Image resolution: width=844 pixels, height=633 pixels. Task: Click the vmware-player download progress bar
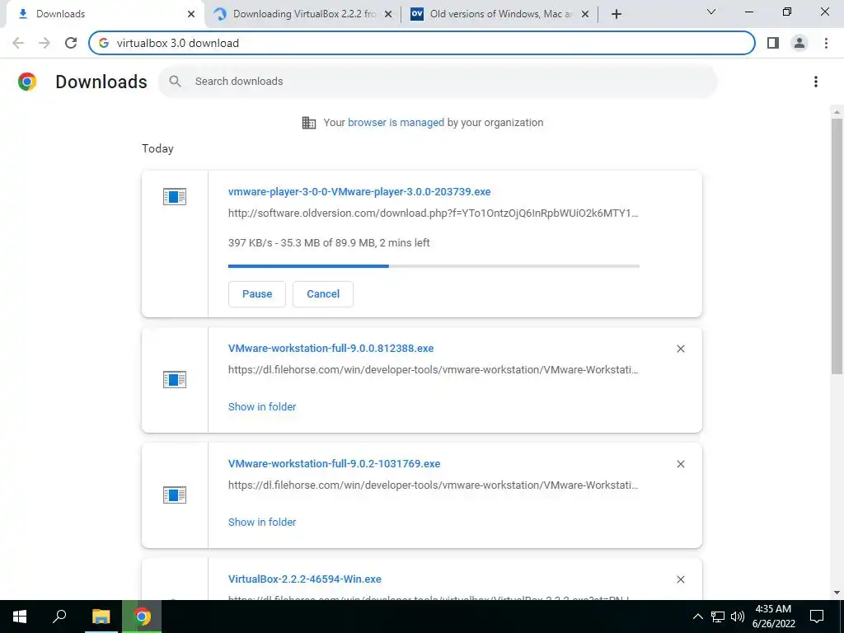tap(434, 266)
